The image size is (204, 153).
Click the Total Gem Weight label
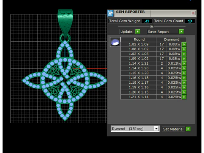(125, 21)
